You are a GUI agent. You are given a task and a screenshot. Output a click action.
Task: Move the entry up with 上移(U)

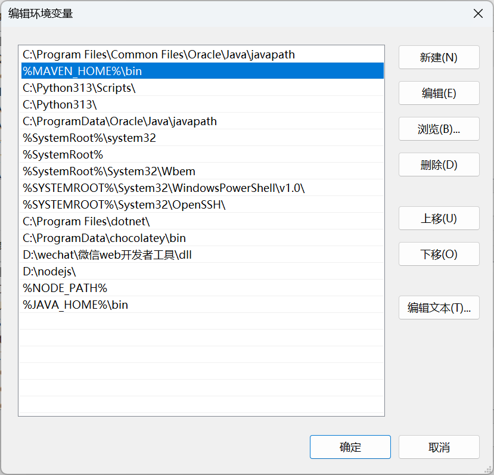[439, 218]
